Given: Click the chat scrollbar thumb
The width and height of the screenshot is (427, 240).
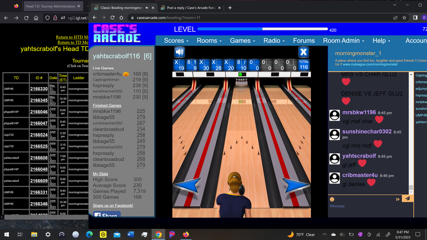Looking at the screenshot, I should click(x=411, y=188).
